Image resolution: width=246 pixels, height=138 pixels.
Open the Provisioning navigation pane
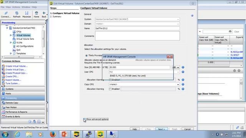pyautogui.click(x=23, y=98)
